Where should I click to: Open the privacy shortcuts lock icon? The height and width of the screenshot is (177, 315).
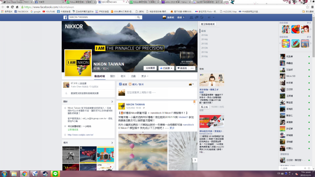tap(209, 17)
